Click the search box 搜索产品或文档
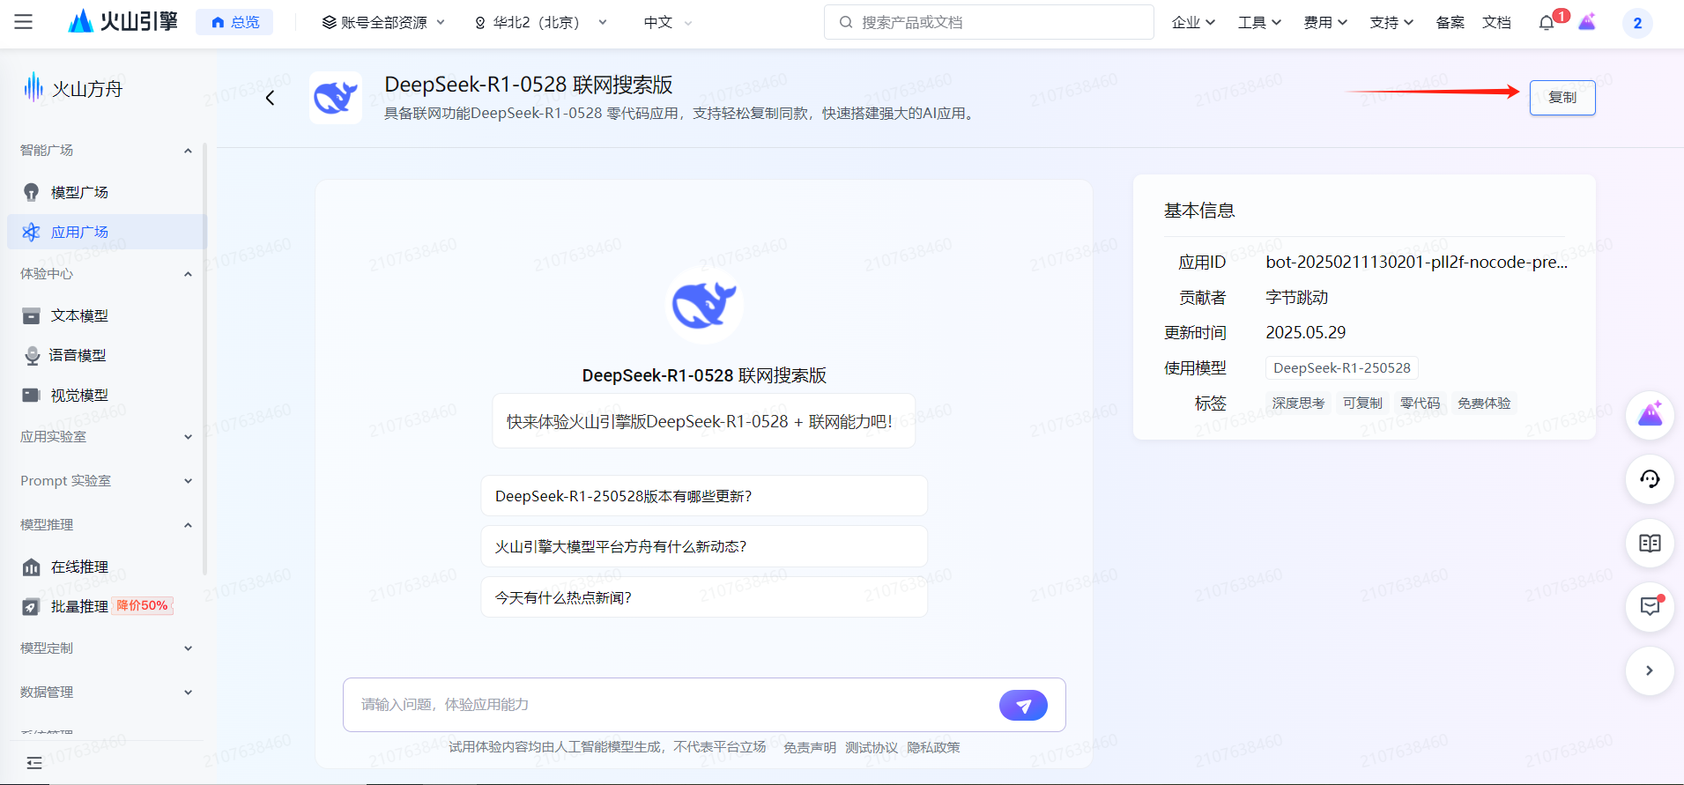1684x785 pixels. (x=989, y=22)
